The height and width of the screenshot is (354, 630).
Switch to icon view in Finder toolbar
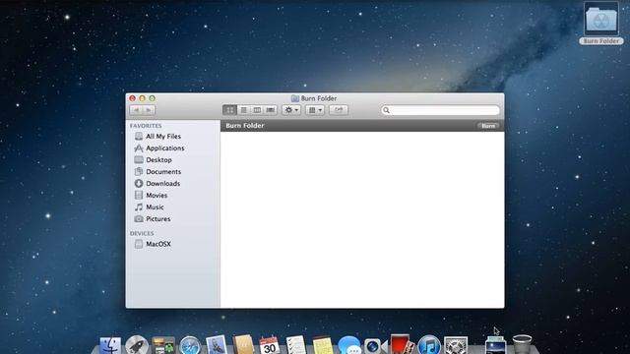[x=229, y=110]
